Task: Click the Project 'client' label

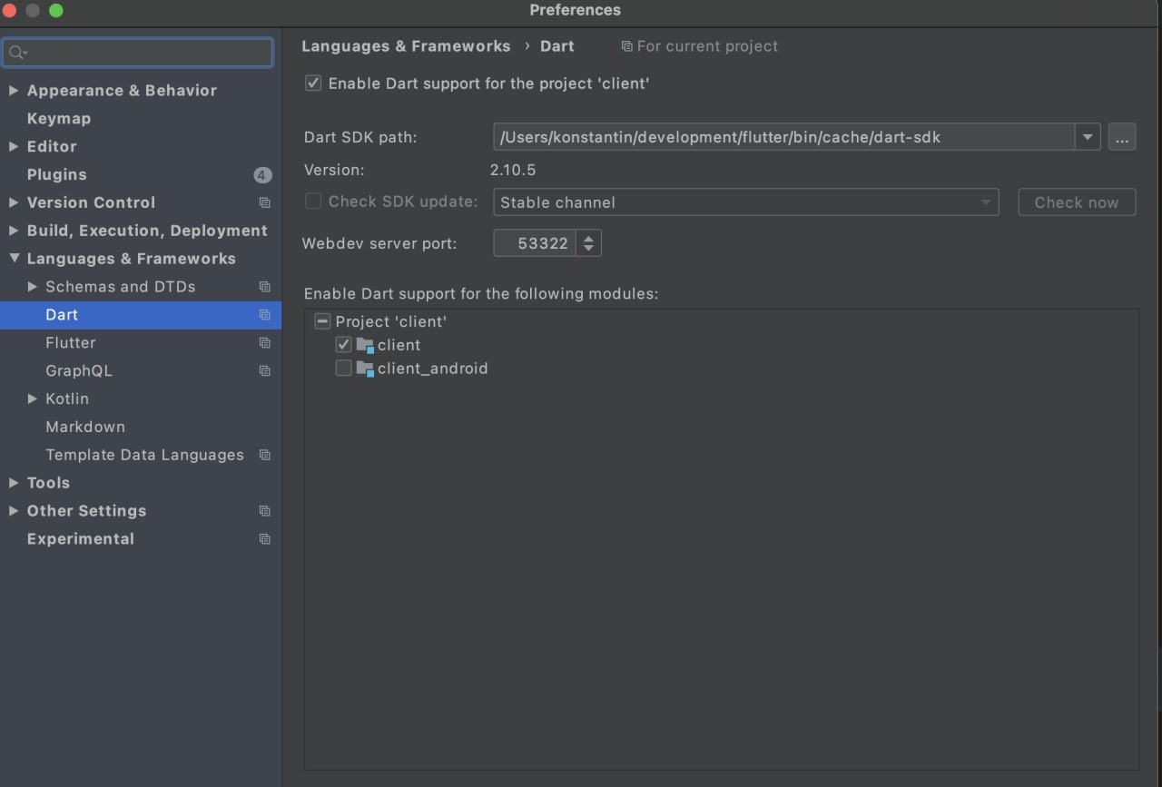Action: click(391, 321)
